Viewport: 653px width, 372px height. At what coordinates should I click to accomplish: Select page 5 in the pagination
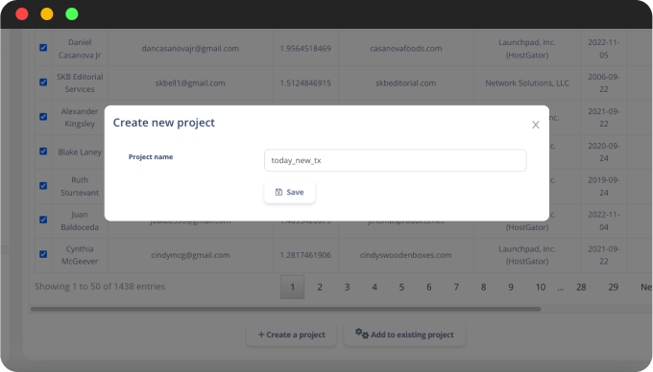401,288
